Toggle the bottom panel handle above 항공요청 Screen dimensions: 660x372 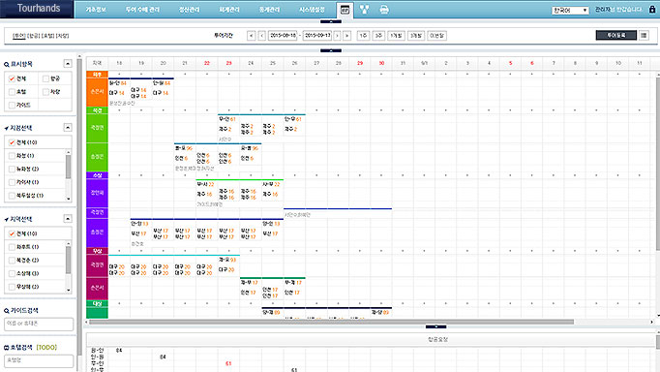(436, 326)
